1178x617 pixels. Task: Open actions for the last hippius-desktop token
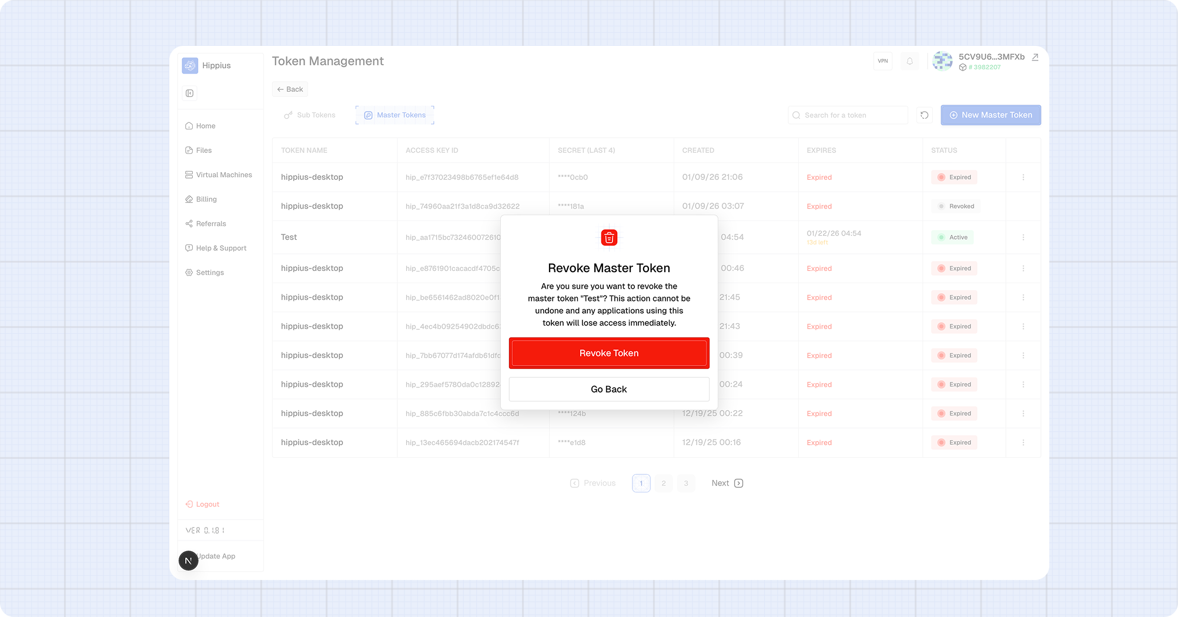pos(1023,442)
